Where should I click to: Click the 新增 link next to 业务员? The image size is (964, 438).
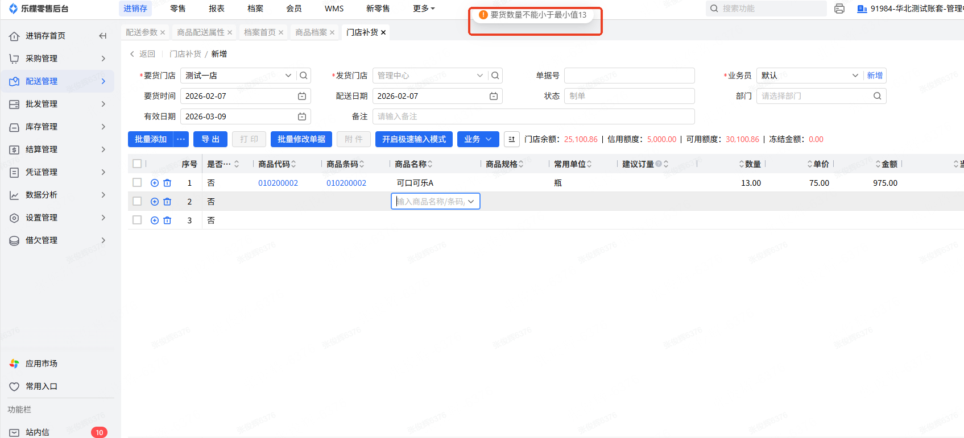coord(875,76)
